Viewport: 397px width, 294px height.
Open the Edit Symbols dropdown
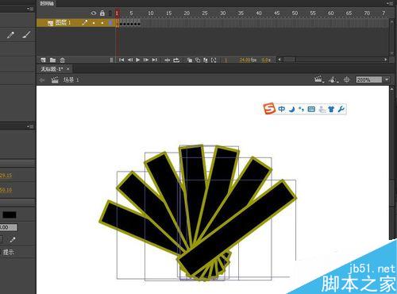click(333, 79)
